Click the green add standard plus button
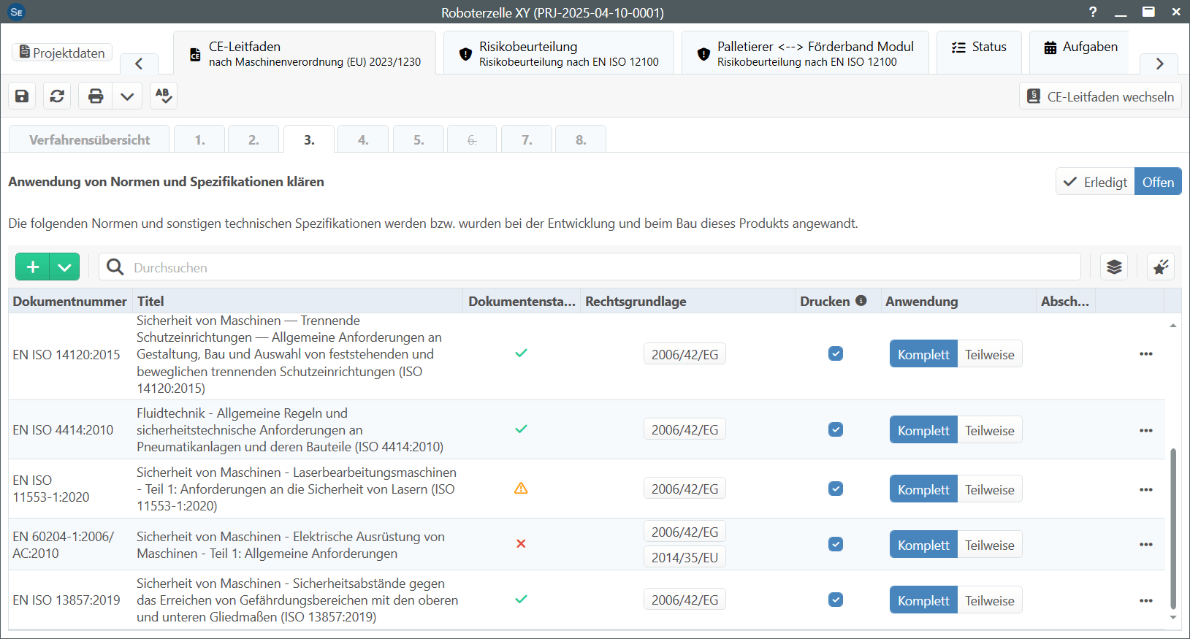 pyautogui.click(x=33, y=267)
